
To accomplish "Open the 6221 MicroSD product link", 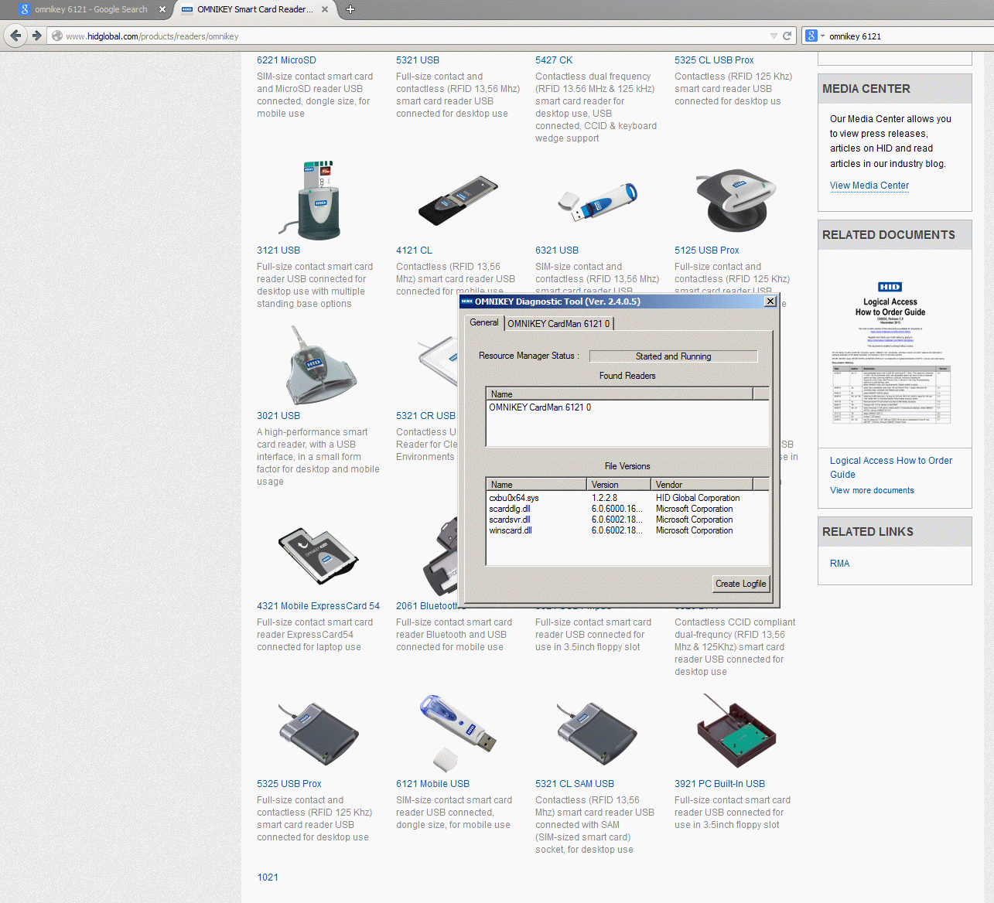I will 286,60.
